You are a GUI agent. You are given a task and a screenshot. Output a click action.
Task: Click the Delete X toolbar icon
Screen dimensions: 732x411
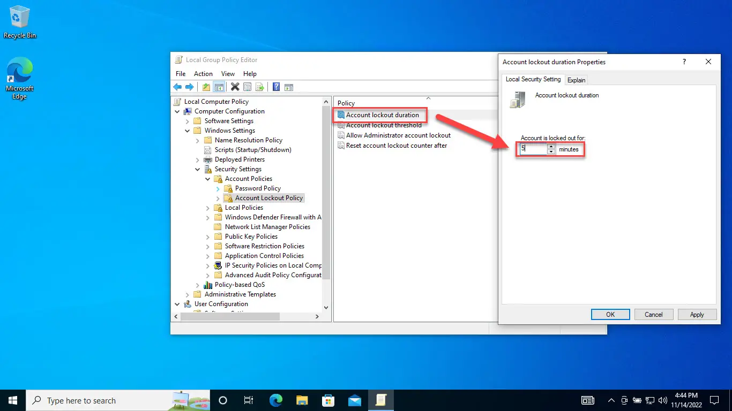coord(235,87)
